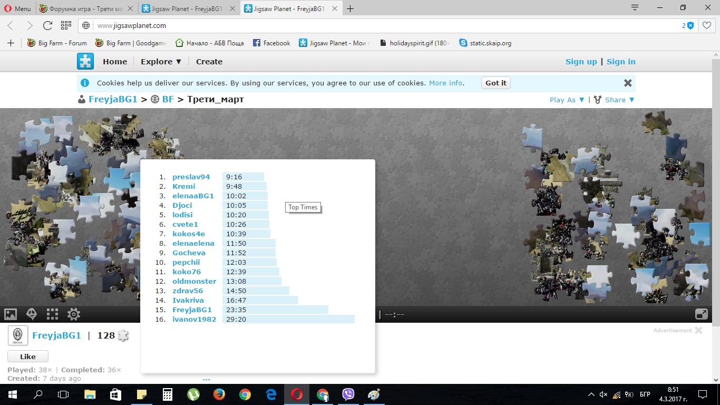Open ivanov1982 profile in leaderboard
Viewport: 720px width, 405px height.
(194, 320)
